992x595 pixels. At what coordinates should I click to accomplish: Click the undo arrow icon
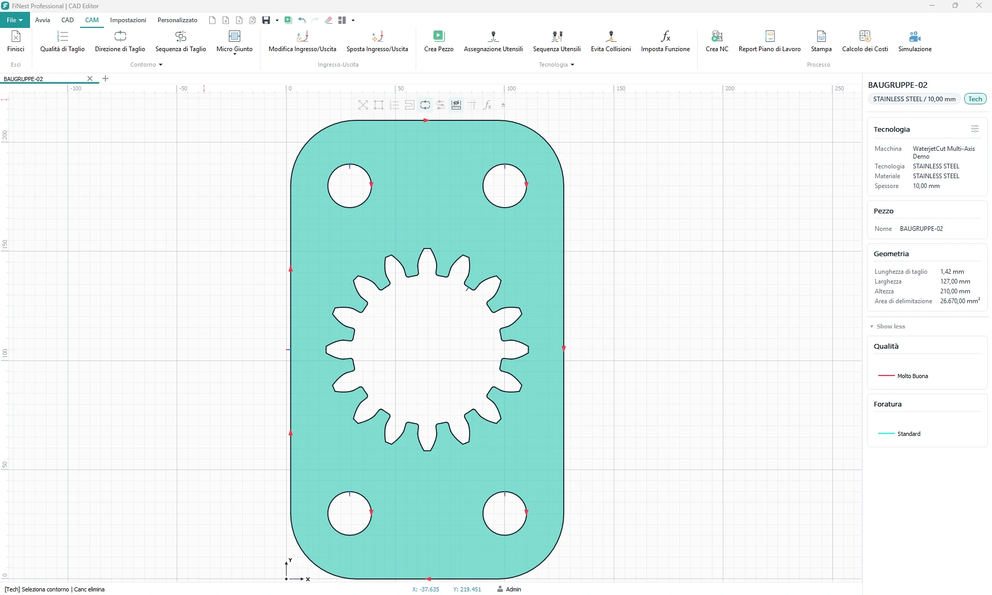tap(302, 20)
